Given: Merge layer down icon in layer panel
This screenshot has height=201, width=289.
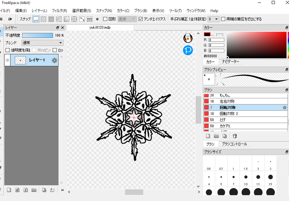Looking at the screenshot, I should (52, 190).
